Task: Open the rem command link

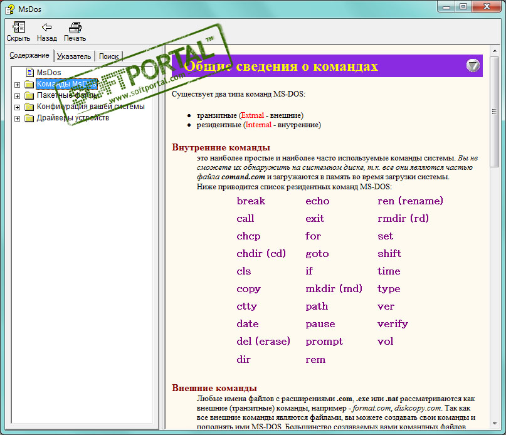Action: click(x=315, y=360)
